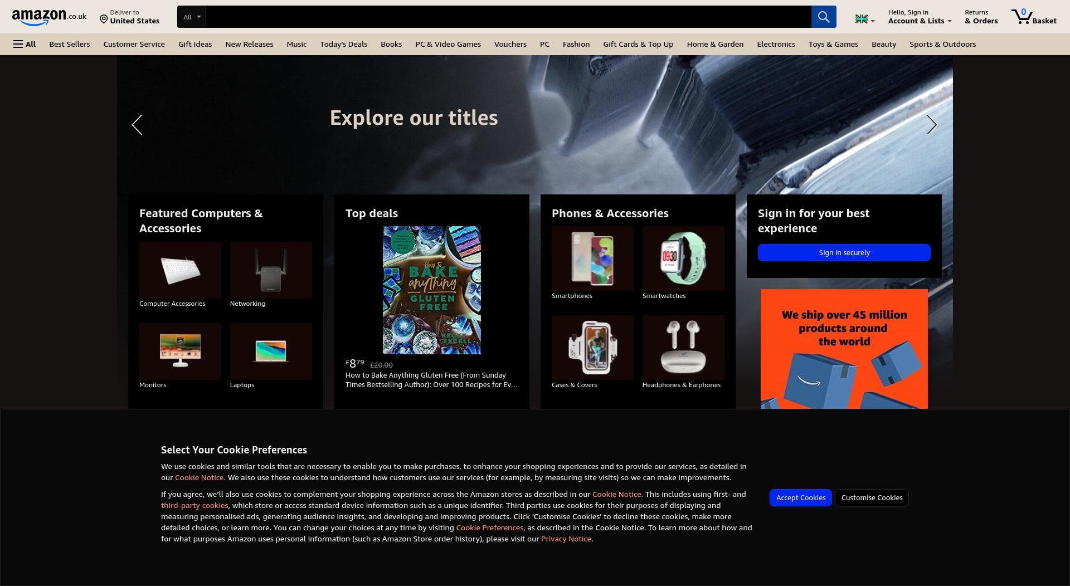The image size is (1070, 586).
Task: Show previous hero banner slide
Action: click(137, 125)
